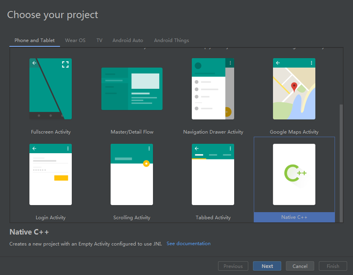Click the Tabbed Activity label
Screen dimensions: 353x275
[x=213, y=218]
